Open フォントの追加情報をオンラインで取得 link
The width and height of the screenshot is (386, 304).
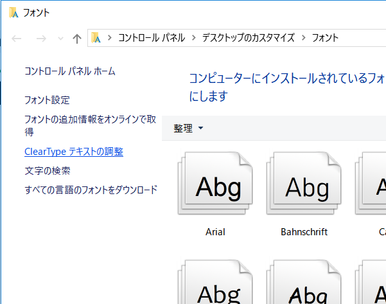coord(91,125)
